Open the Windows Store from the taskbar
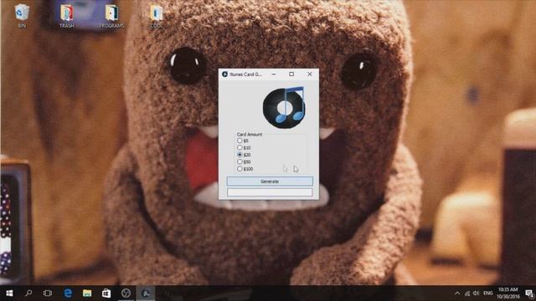 tap(106, 293)
